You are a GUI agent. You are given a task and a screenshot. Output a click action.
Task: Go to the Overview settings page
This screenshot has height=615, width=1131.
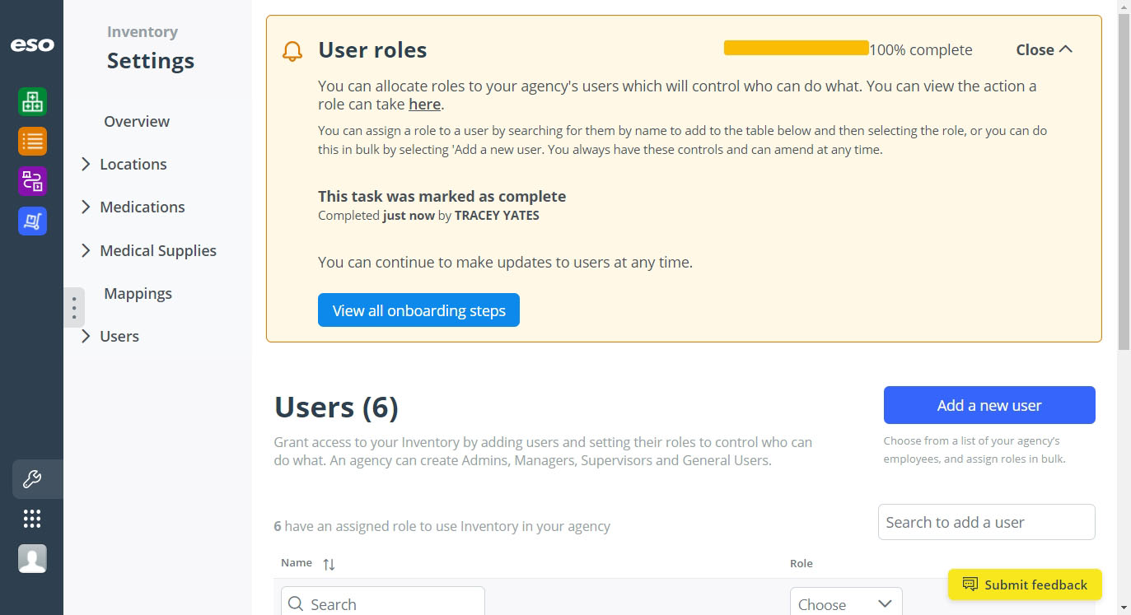(137, 121)
